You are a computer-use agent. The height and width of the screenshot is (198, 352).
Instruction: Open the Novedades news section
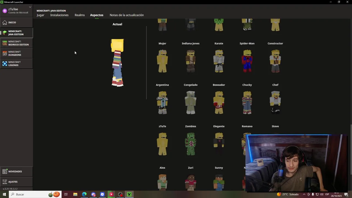16,172
